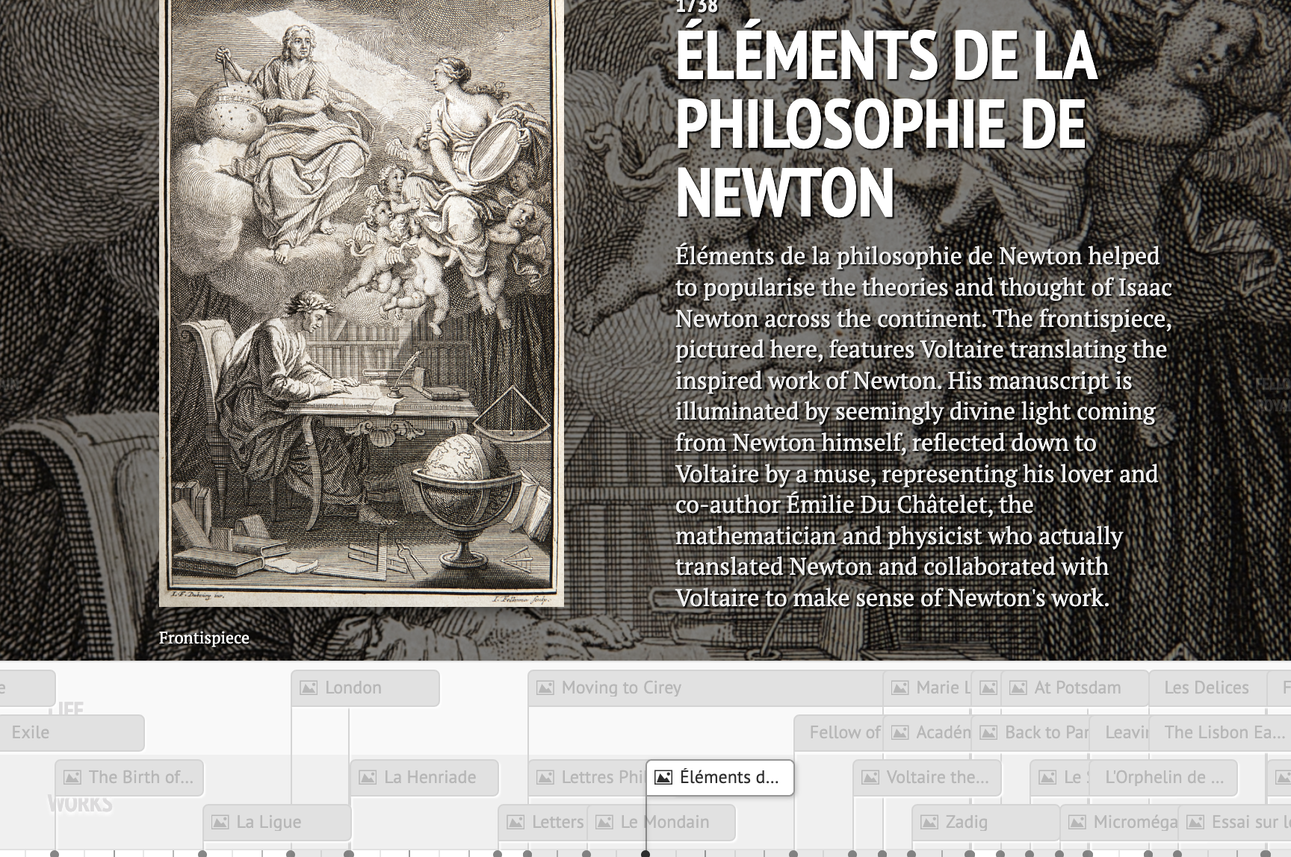
Task: Go to the Letters marker in Works
Action: pos(543,823)
